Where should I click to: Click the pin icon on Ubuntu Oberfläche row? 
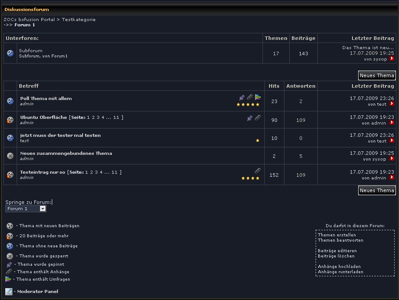click(x=250, y=118)
